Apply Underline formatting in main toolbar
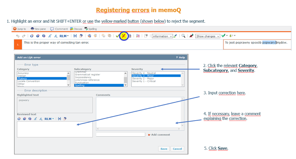The image size is (296, 159). [x=44, y=36]
